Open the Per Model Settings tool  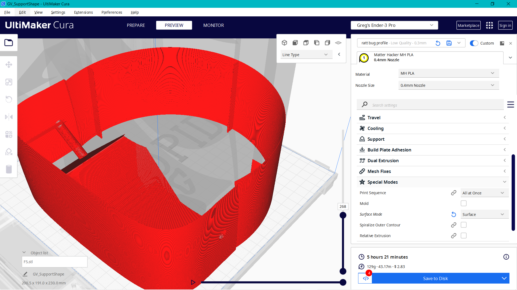(x=9, y=134)
